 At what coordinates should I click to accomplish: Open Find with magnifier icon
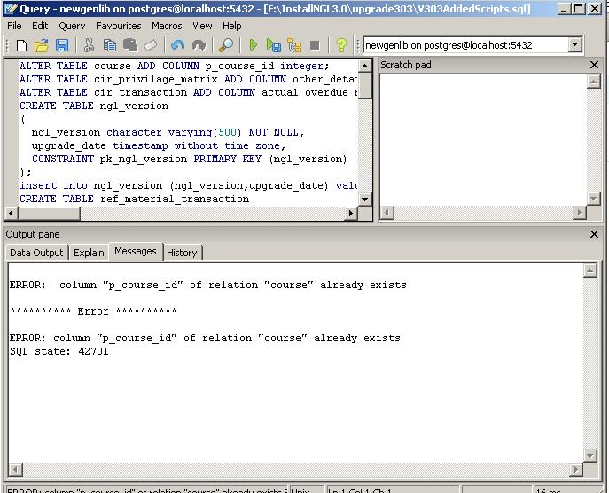226,45
